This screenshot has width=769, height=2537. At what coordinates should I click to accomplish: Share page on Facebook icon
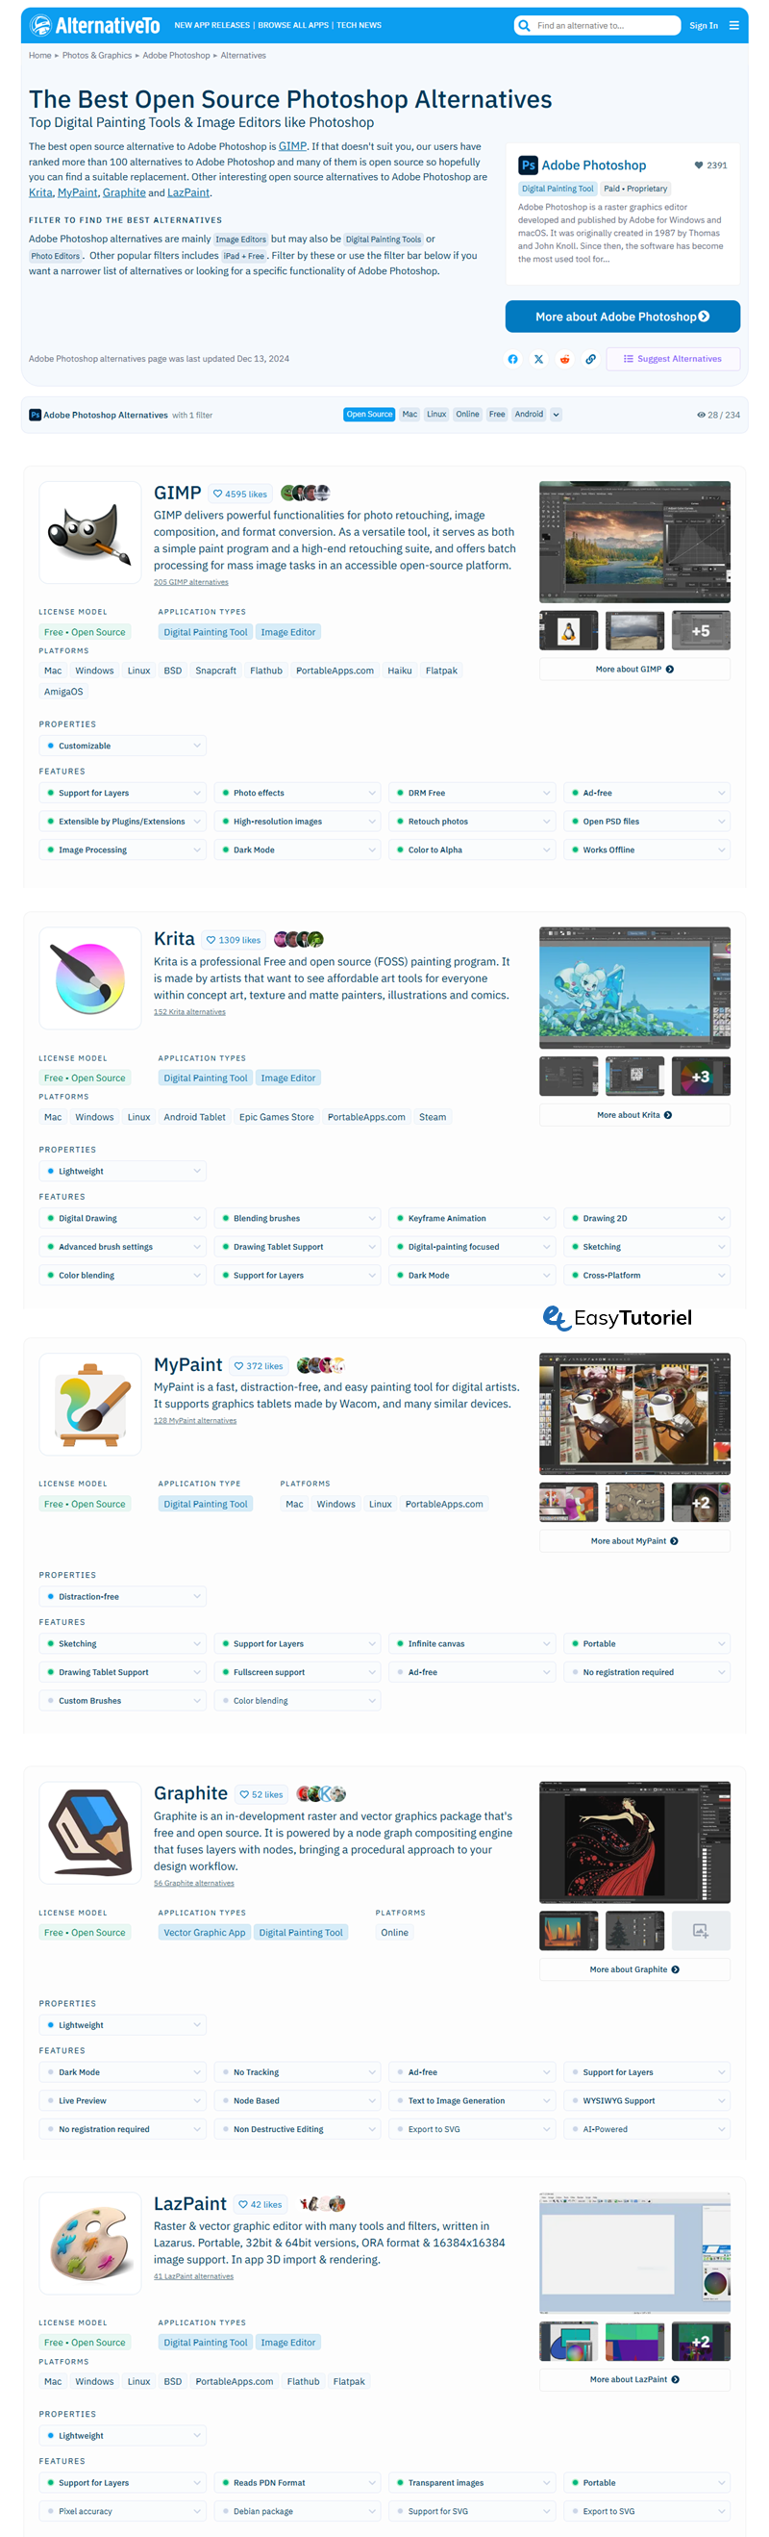click(512, 360)
